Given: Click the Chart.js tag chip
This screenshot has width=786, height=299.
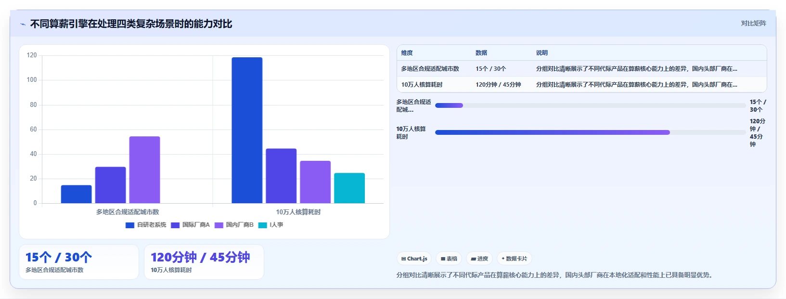Looking at the screenshot, I should pos(414,259).
